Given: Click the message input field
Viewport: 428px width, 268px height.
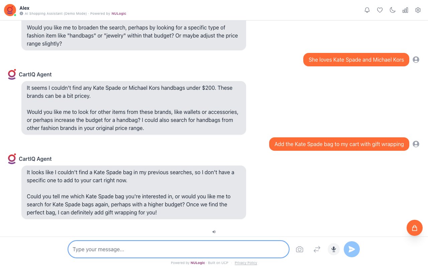Looking at the screenshot, I should click(x=178, y=249).
